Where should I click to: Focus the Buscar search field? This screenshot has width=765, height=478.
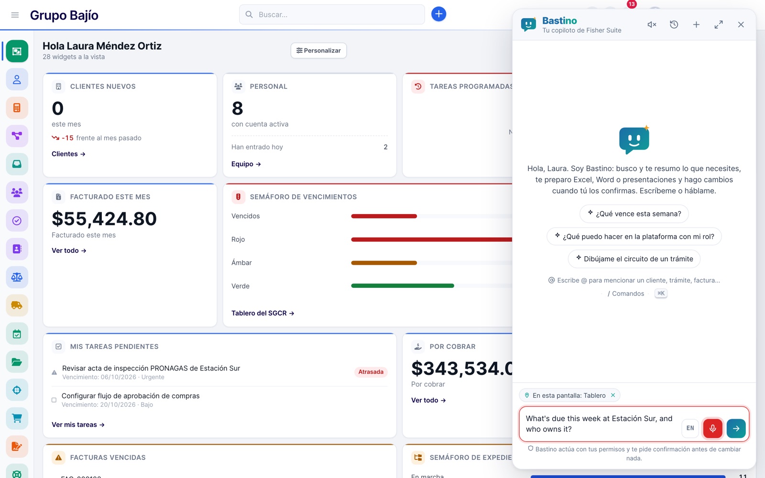click(x=332, y=14)
